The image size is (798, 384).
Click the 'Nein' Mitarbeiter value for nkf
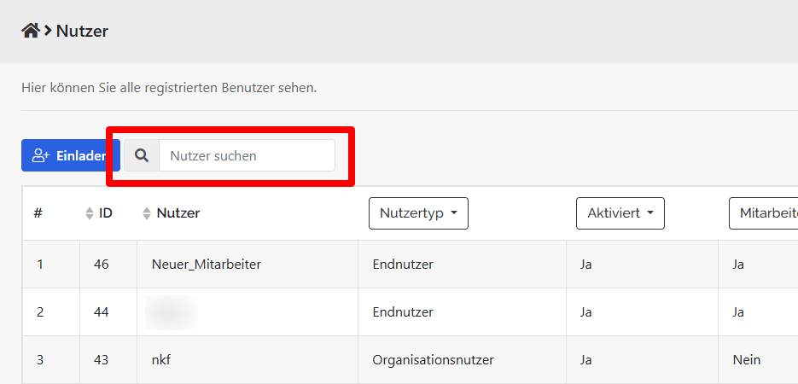point(746,360)
